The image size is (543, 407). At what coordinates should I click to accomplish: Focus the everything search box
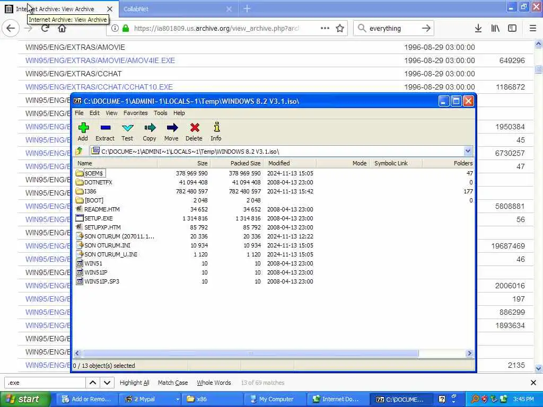393,29
